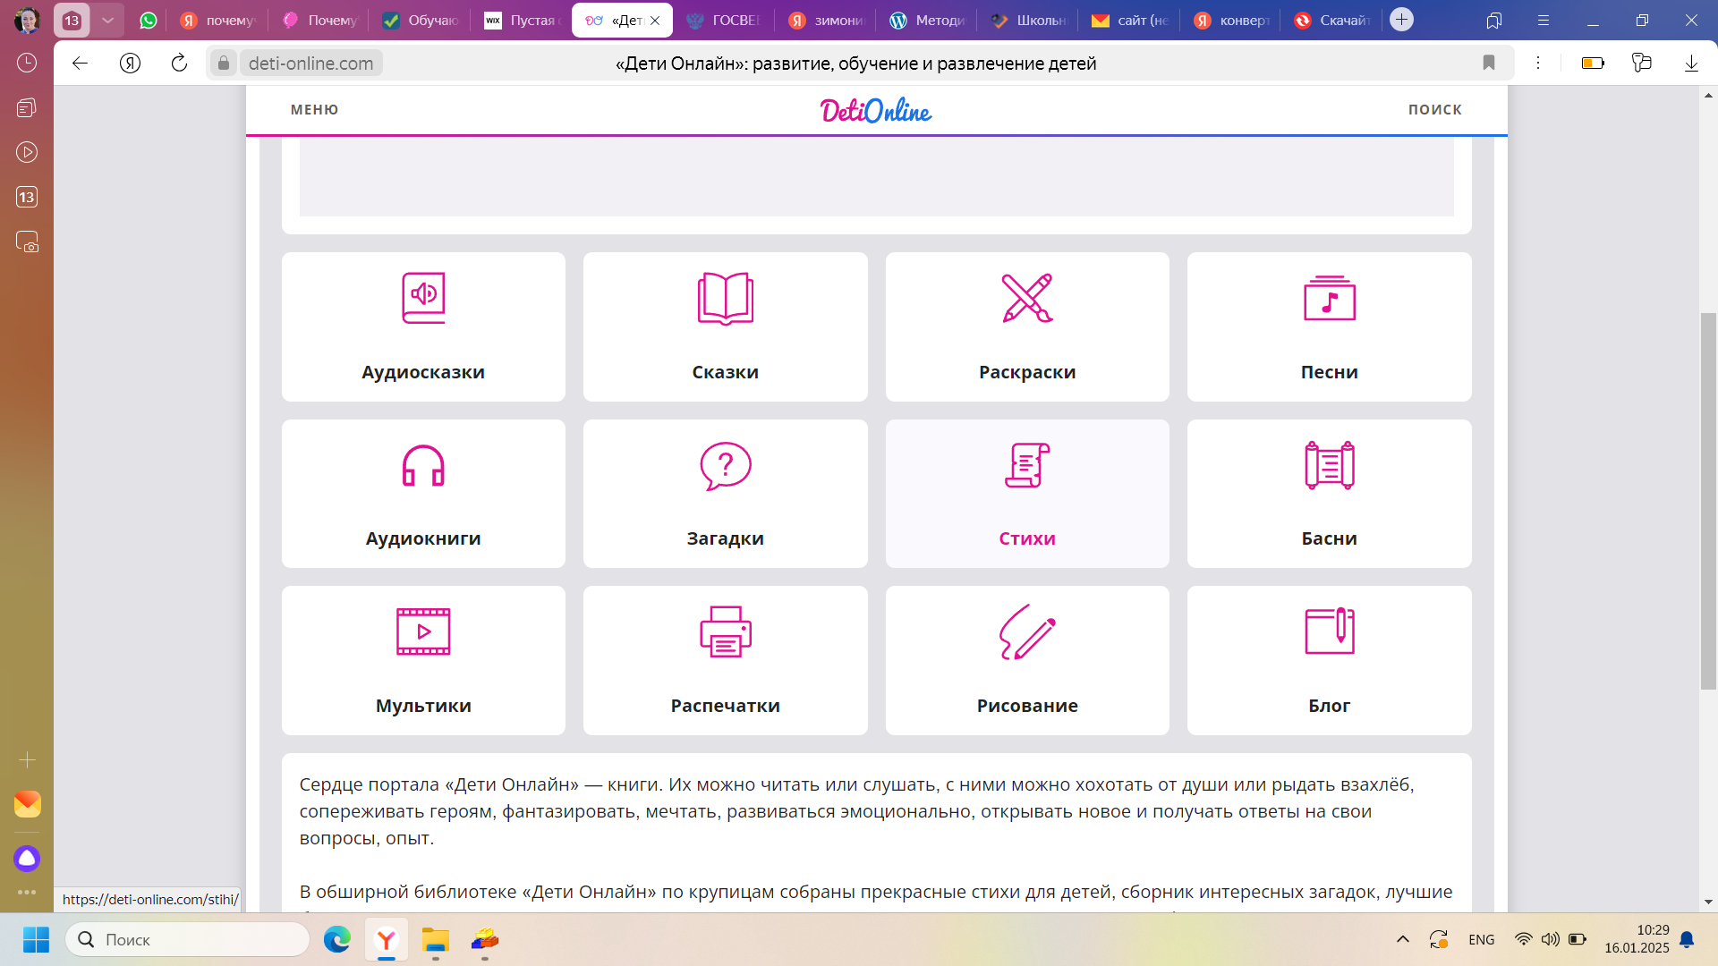Open the МЕНЮ site menu
The image size is (1718, 966).
[x=314, y=109]
